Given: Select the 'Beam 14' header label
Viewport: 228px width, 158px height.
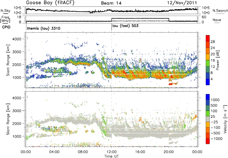Looking at the screenshot, I should coord(111,3).
